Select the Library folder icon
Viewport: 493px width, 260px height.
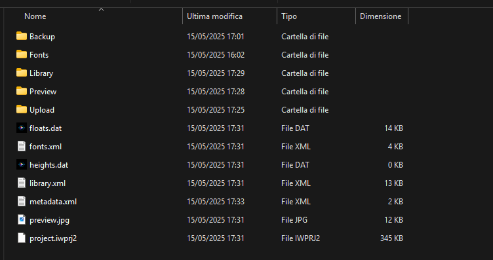click(x=22, y=73)
